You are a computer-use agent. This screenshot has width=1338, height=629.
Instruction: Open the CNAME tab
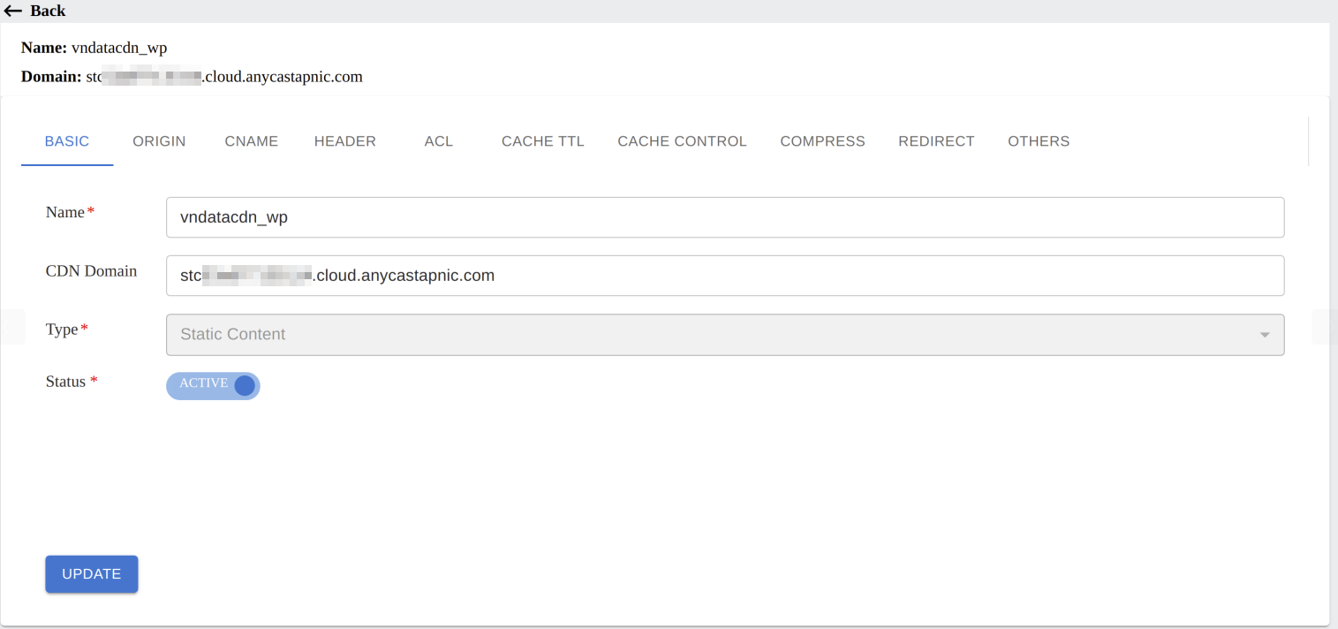click(x=251, y=141)
